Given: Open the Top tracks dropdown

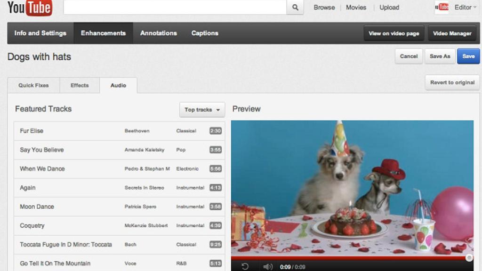Looking at the screenshot, I should click(x=202, y=110).
